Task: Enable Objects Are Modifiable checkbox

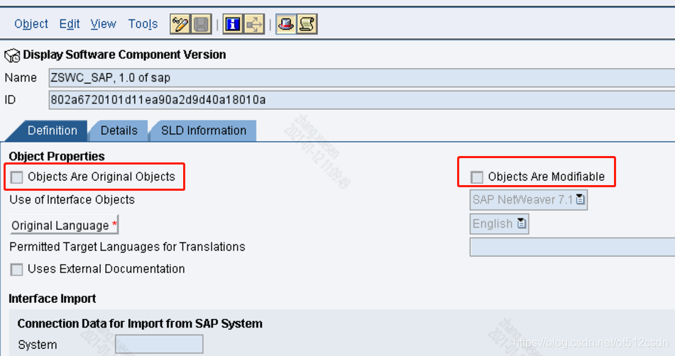Action: (476, 177)
